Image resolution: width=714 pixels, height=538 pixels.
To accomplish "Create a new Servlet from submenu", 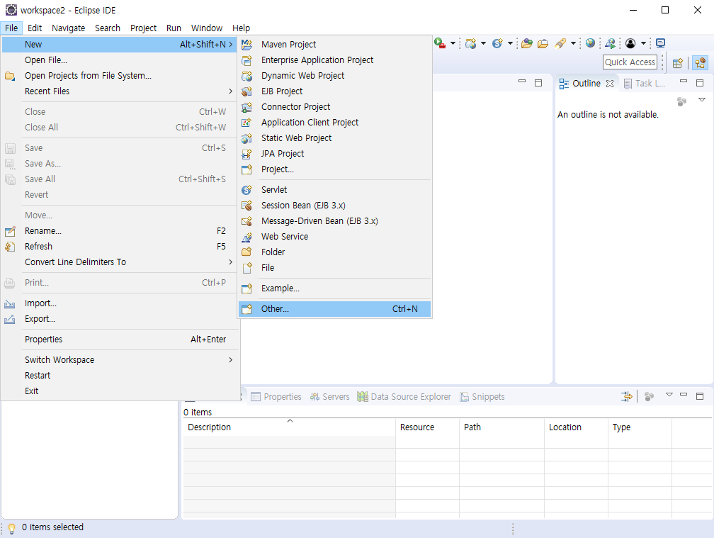I will point(334,189).
